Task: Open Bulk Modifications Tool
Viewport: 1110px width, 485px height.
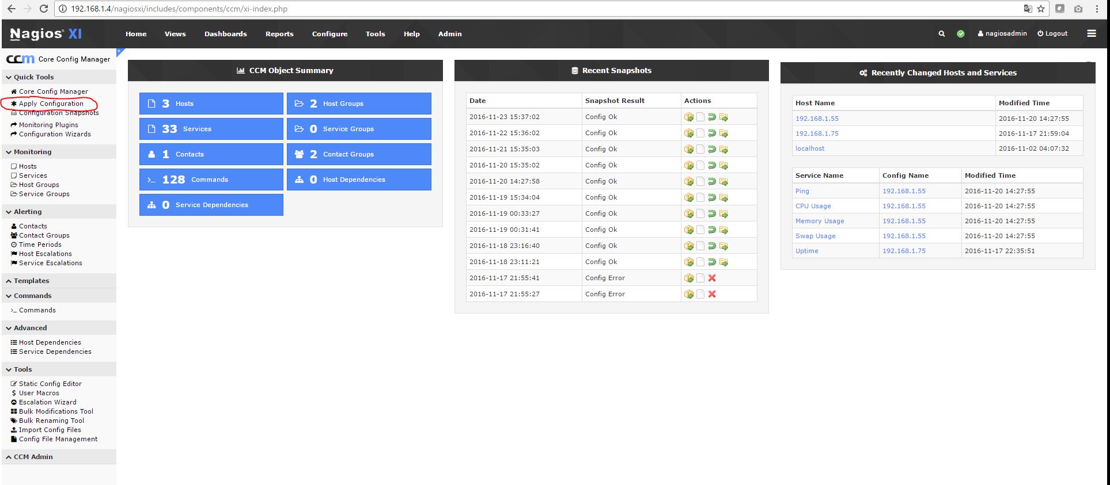Action: [x=56, y=411]
